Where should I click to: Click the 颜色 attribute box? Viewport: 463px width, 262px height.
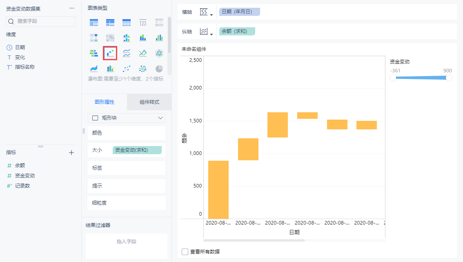(127, 133)
